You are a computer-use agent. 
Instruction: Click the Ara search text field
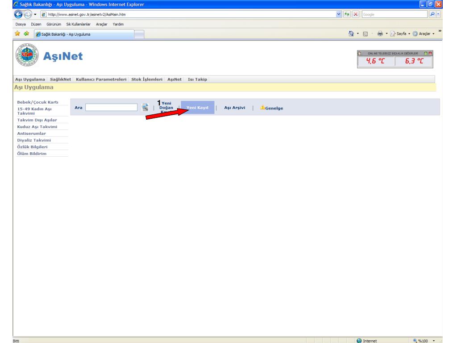[111, 107]
